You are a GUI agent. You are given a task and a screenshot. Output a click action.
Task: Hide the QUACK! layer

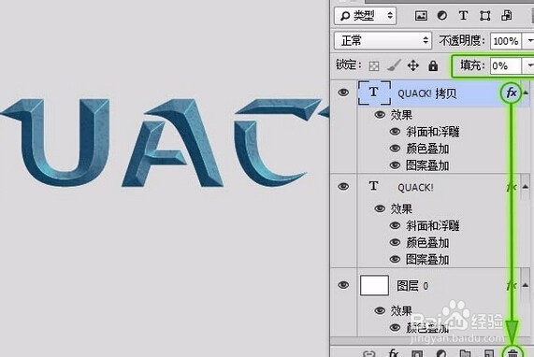(343, 187)
